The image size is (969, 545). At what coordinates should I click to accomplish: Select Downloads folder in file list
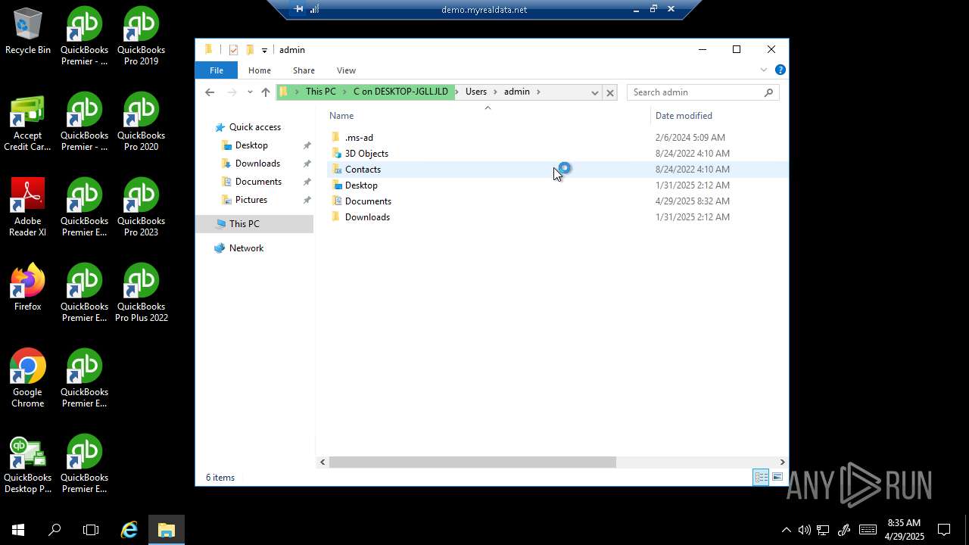pyautogui.click(x=367, y=217)
